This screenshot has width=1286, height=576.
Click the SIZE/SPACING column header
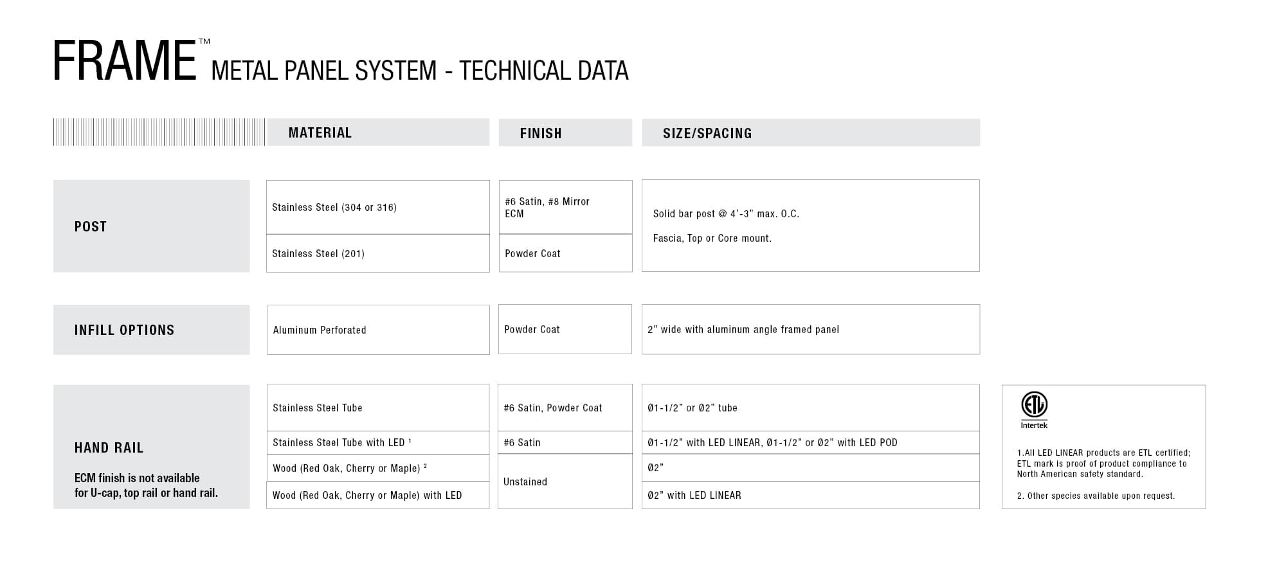point(707,134)
